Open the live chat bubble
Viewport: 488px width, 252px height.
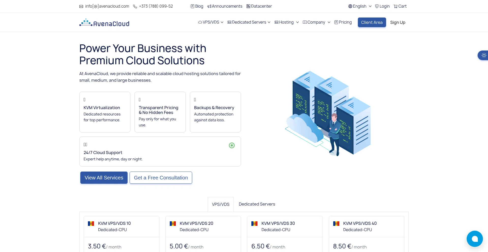coord(475,239)
